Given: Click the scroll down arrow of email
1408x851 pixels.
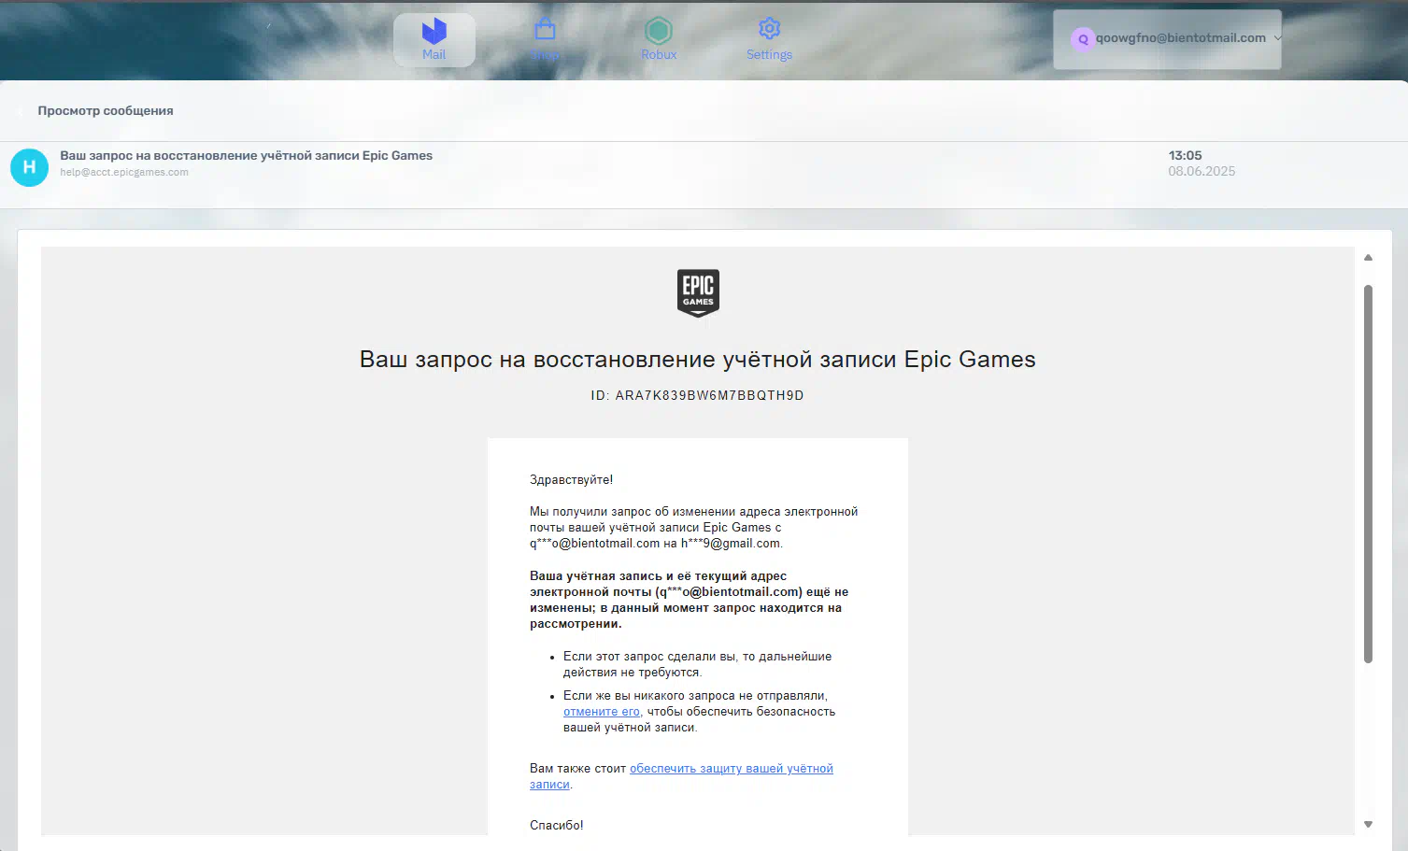Looking at the screenshot, I should click(1368, 824).
